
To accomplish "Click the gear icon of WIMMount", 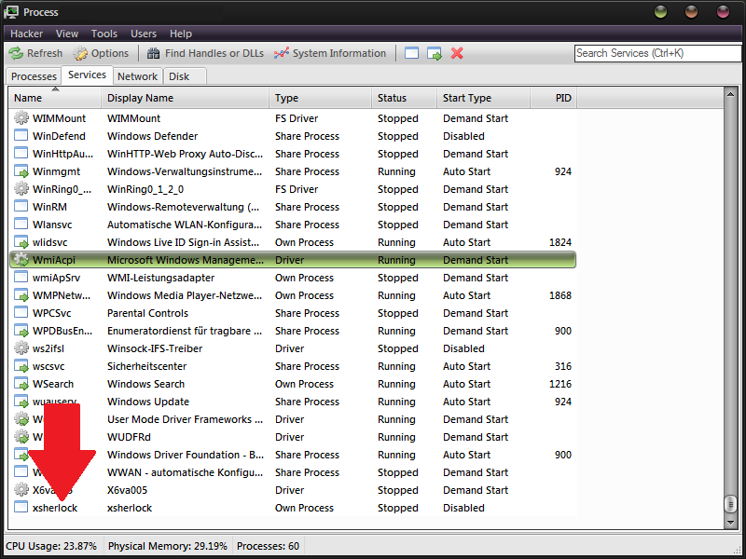I will point(21,118).
